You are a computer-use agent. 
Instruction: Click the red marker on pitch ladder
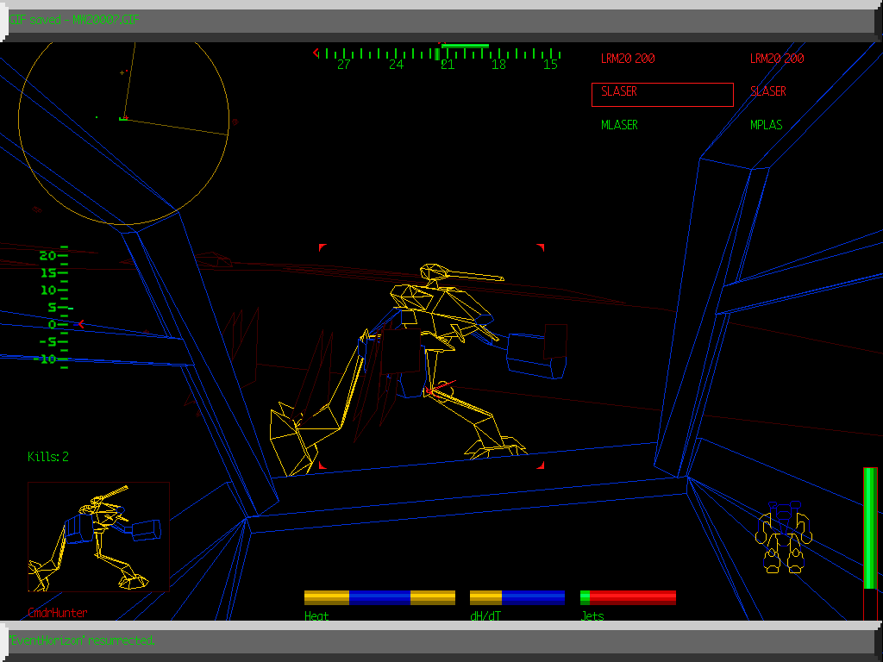click(x=81, y=324)
